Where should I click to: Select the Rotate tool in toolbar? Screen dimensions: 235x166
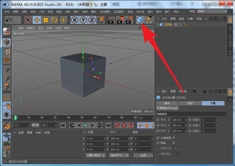pyautogui.click(x=54, y=20)
